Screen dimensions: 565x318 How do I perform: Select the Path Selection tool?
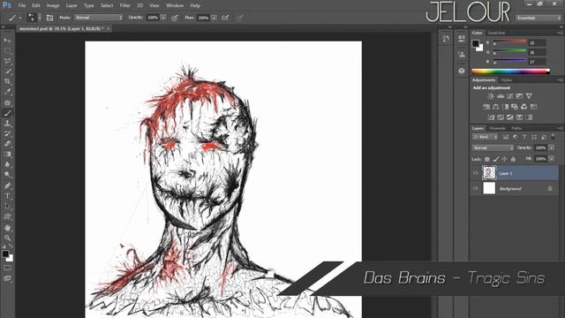coord(7,207)
